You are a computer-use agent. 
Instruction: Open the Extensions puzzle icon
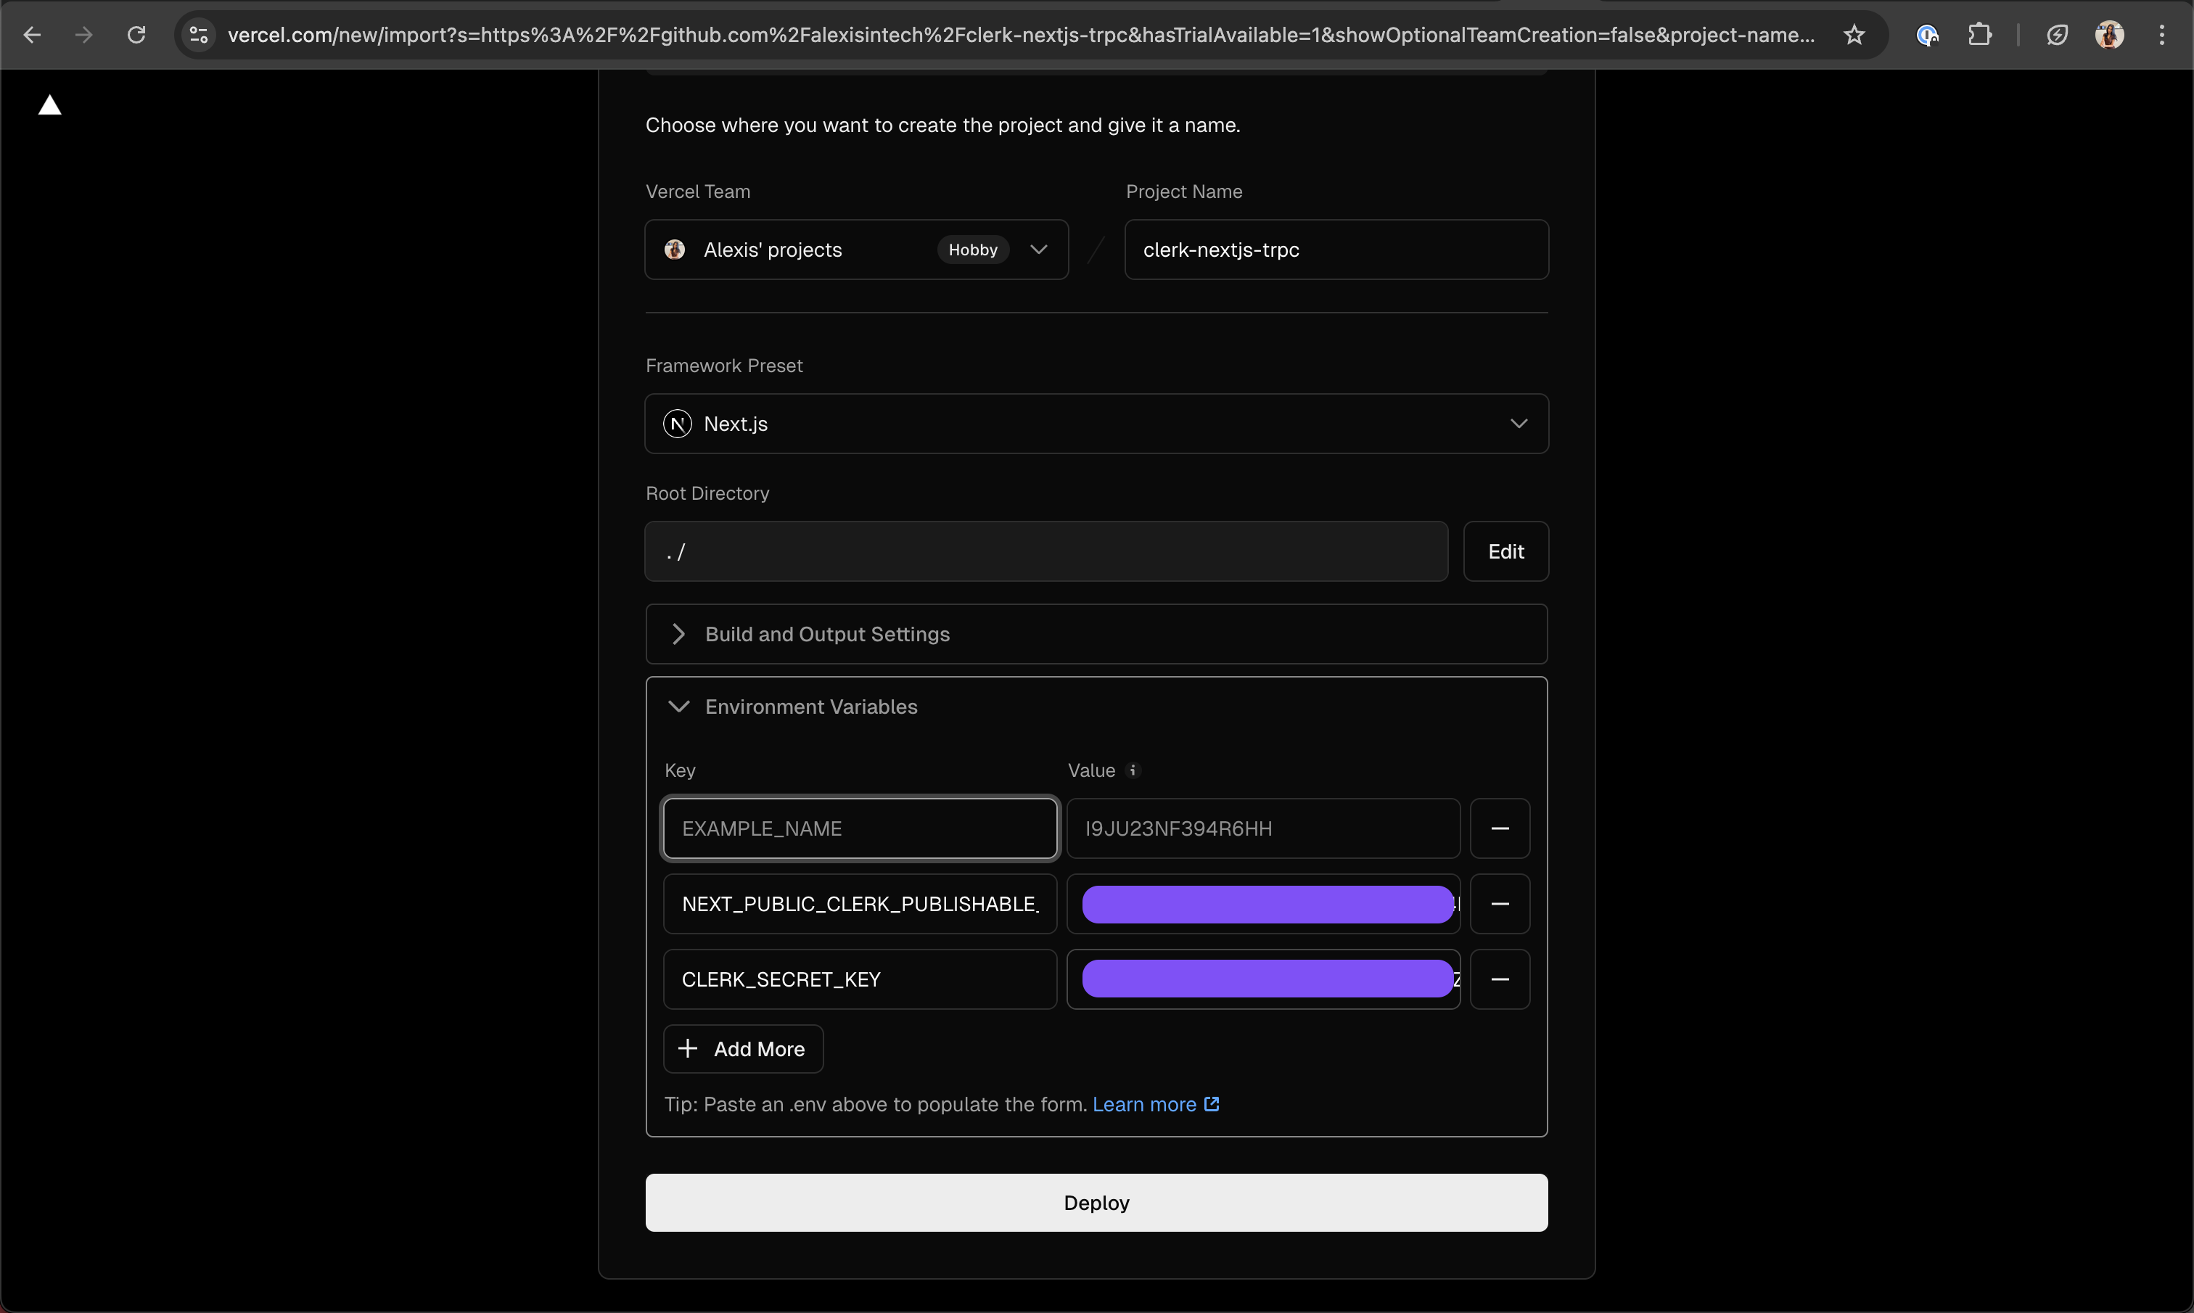pos(1979,35)
